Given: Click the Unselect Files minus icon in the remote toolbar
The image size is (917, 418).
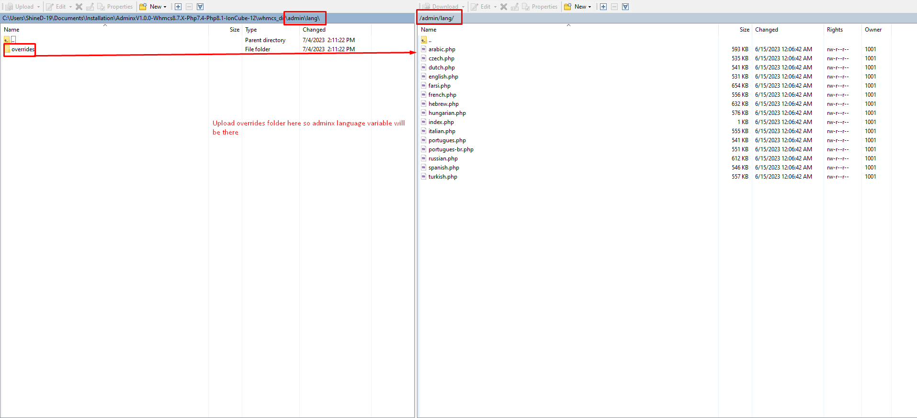Looking at the screenshot, I should [x=614, y=7].
